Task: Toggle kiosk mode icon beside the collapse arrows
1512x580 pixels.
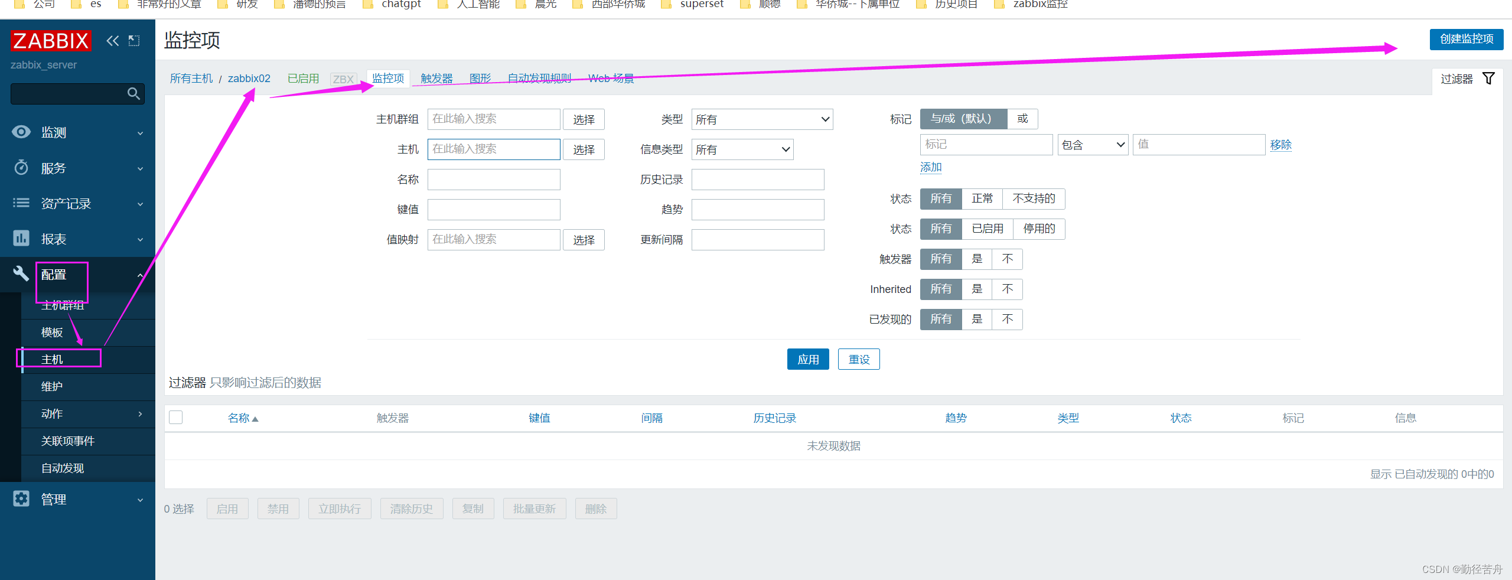Action: pos(134,41)
